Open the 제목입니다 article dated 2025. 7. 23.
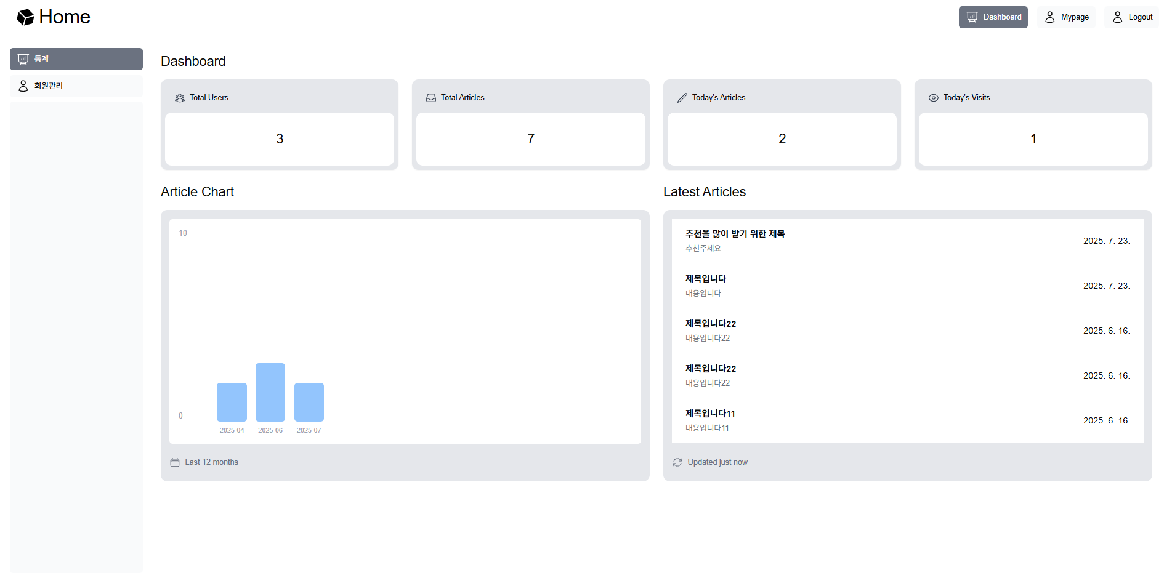The height and width of the screenshot is (578, 1172). [x=706, y=279]
